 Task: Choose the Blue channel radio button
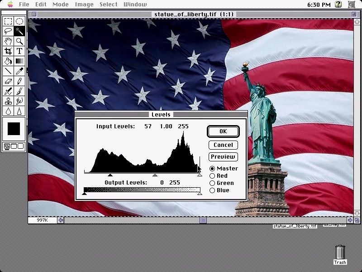(212, 190)
